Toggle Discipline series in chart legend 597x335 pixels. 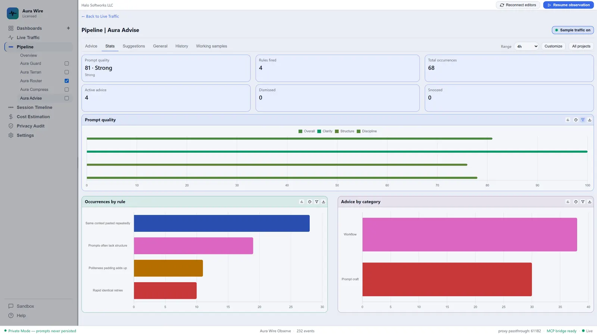coord(367,131)
